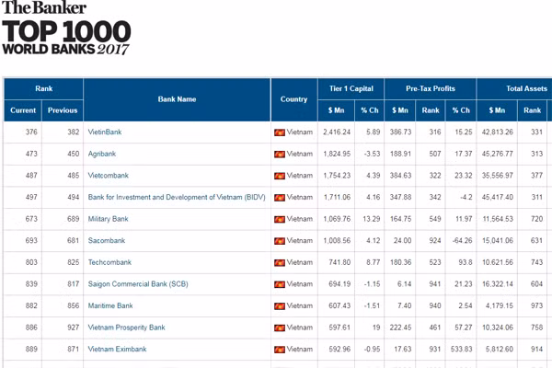The height and width of the screenshot is (368, 552).
Task: Click The Banker Top 1000 logo
Action: pyautogui.click(x=66, y=29)
